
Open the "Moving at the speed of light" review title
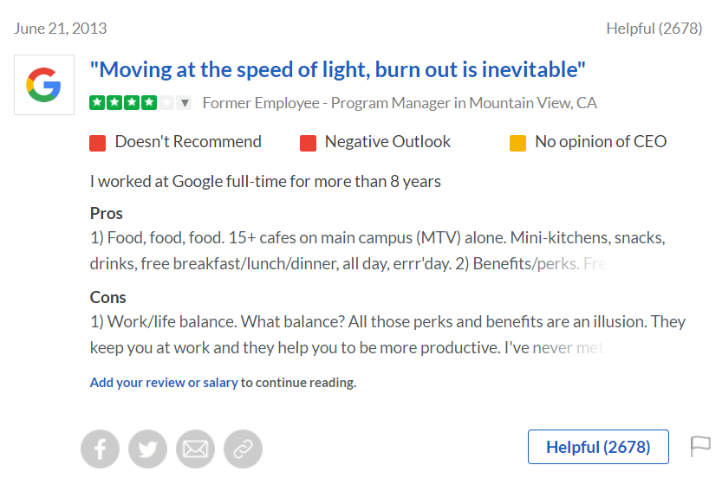click(x=338, y=69)
